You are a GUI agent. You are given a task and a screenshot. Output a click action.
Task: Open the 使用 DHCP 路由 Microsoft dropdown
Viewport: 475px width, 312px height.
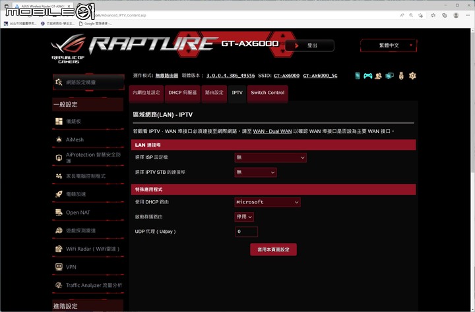pyautogui.click(x=267, y=202)
